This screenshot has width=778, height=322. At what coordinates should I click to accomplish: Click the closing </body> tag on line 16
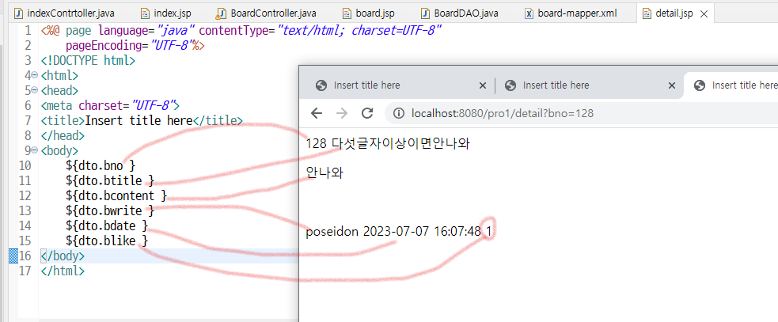(x=63, y=256)
